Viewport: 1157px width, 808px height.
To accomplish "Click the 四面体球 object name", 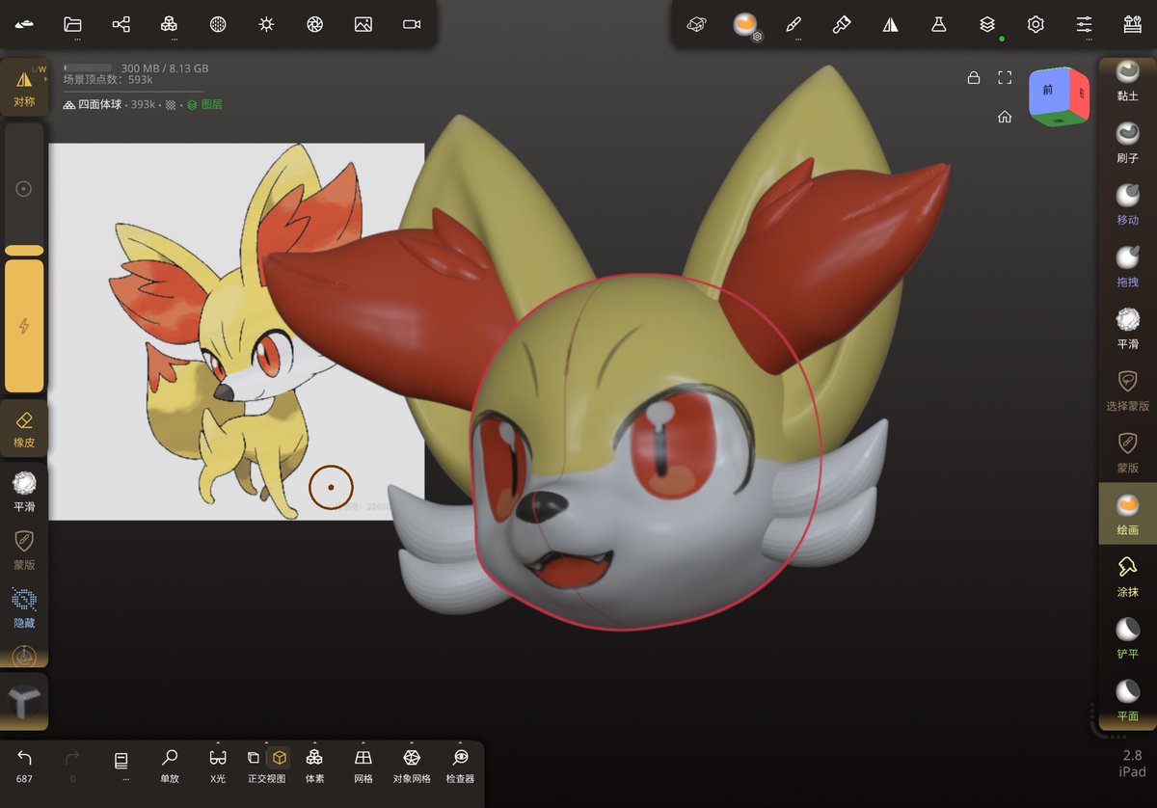I will coord(102,104).
